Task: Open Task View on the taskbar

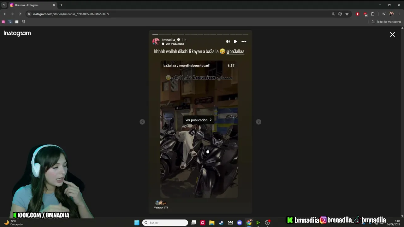Action: click(193, 223)
